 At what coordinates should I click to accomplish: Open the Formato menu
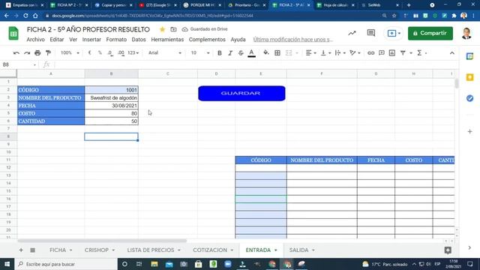(x=116, y=40)
